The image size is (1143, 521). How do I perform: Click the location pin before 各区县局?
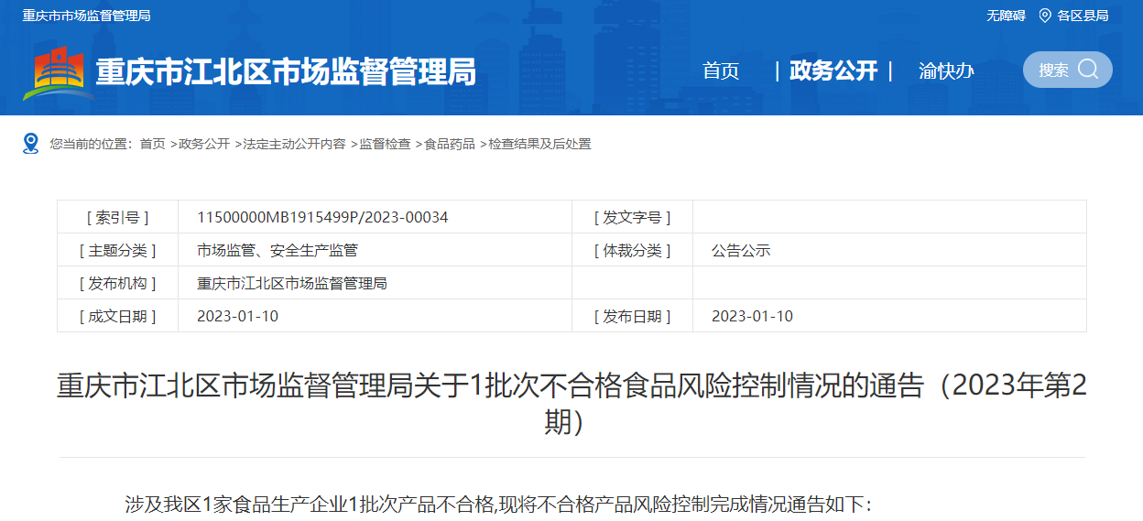pyautogui.click(x=1044, y=16)
